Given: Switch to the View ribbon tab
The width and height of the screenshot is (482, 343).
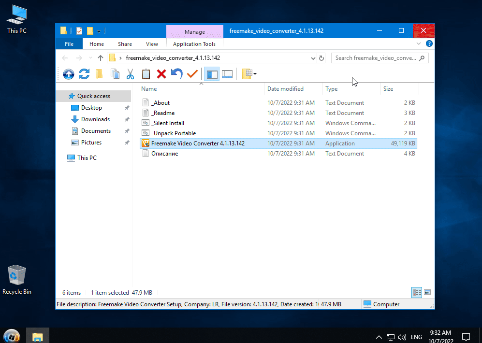Looking at the screenshot, I should click(152, 44).
